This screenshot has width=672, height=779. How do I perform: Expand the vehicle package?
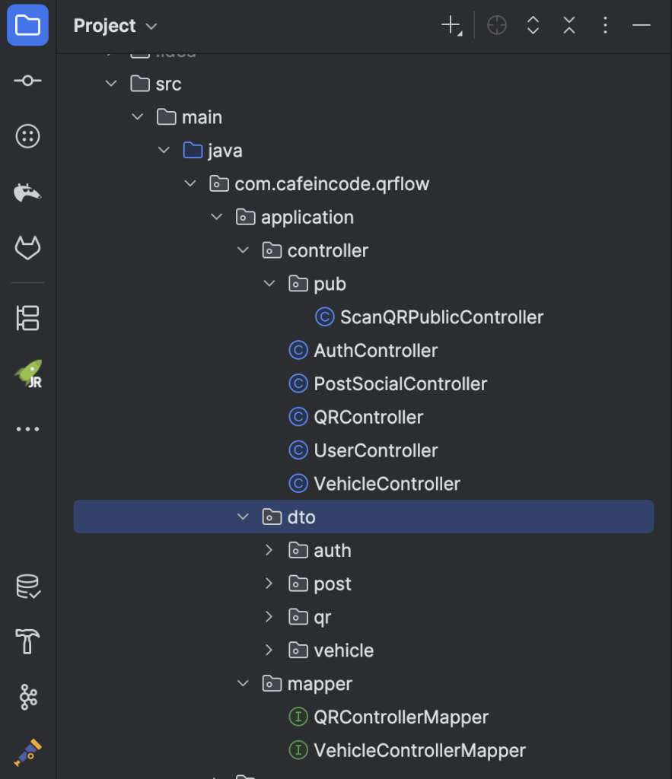point(269,650)
